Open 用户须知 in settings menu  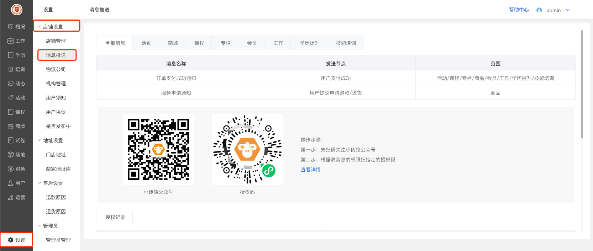coord(56,98)
